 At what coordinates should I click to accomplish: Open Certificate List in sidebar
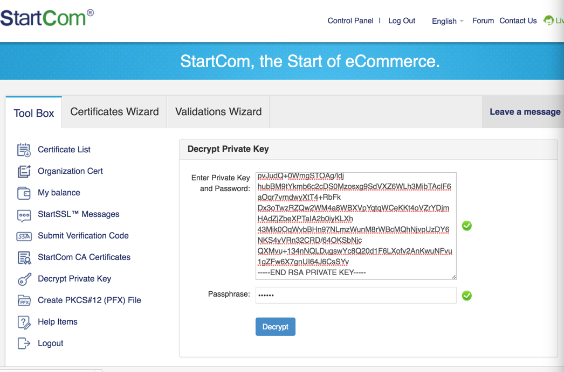pos(64,150)
